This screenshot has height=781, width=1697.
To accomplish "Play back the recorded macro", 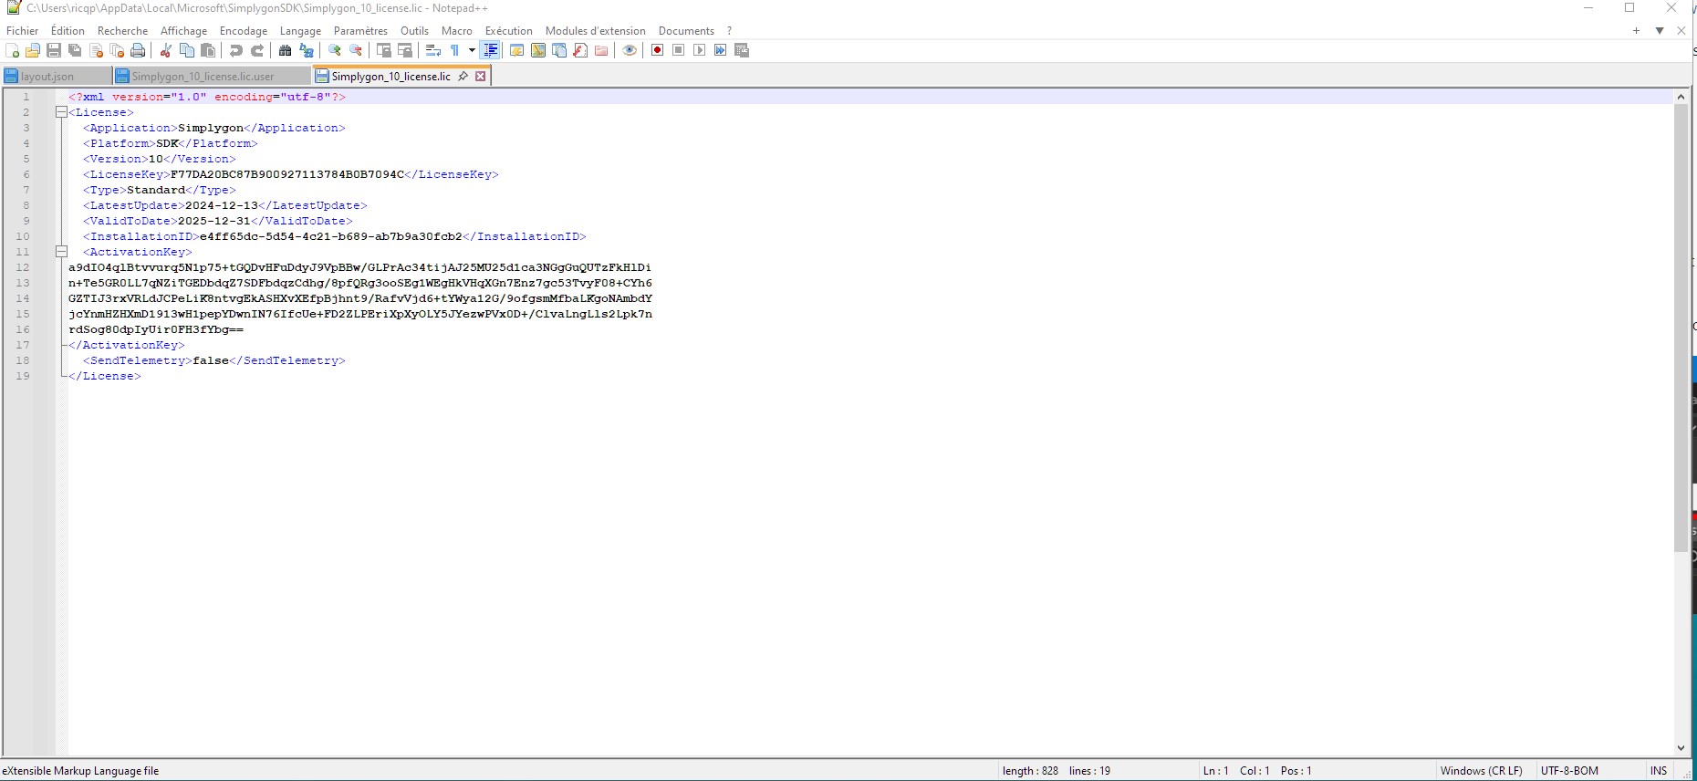I will pos(699,50).
